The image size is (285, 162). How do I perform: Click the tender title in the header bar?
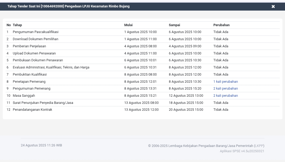pos(68,6)
